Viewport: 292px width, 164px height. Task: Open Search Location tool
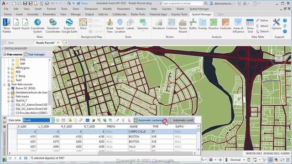[120, 26]
